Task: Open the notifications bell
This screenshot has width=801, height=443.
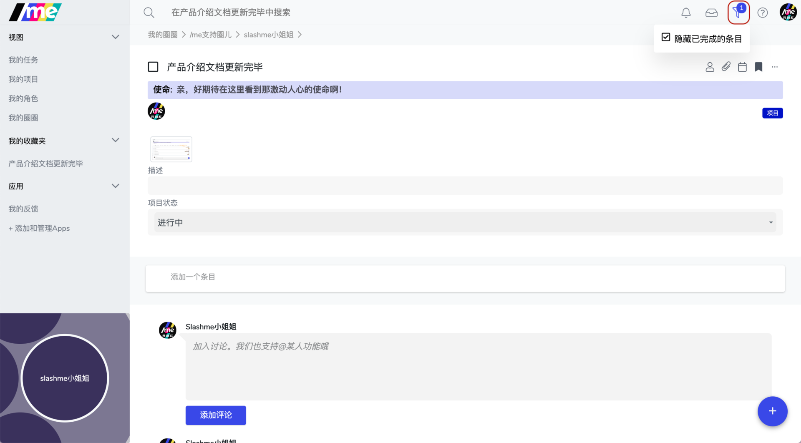Action: 686,13
